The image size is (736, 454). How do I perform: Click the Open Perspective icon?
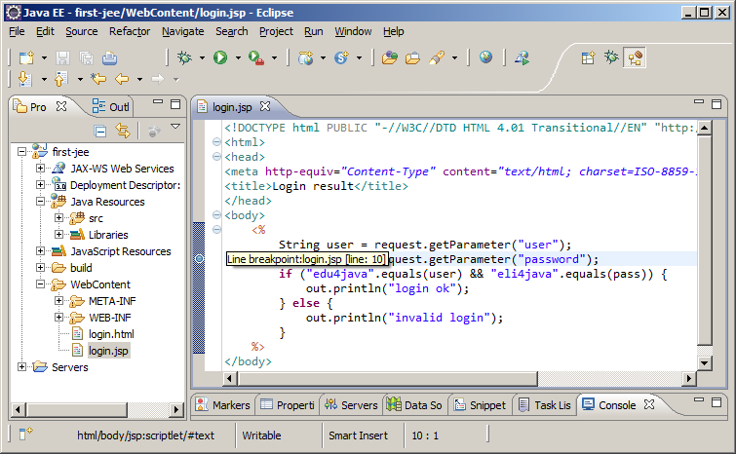[x=588, y=57]
